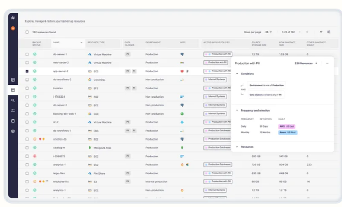Select the i-1765234 checkbox
This screenshot has width=342, height=207.
27,97
